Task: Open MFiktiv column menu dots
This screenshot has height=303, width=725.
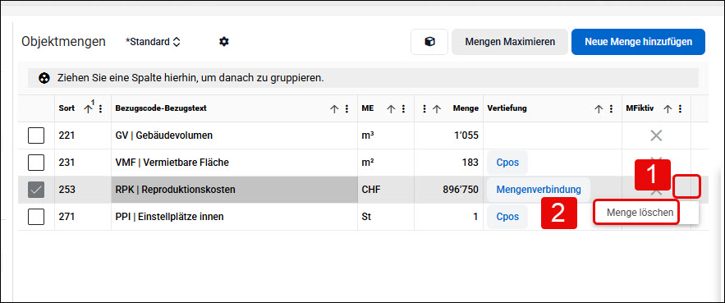Action: point(680,108)
